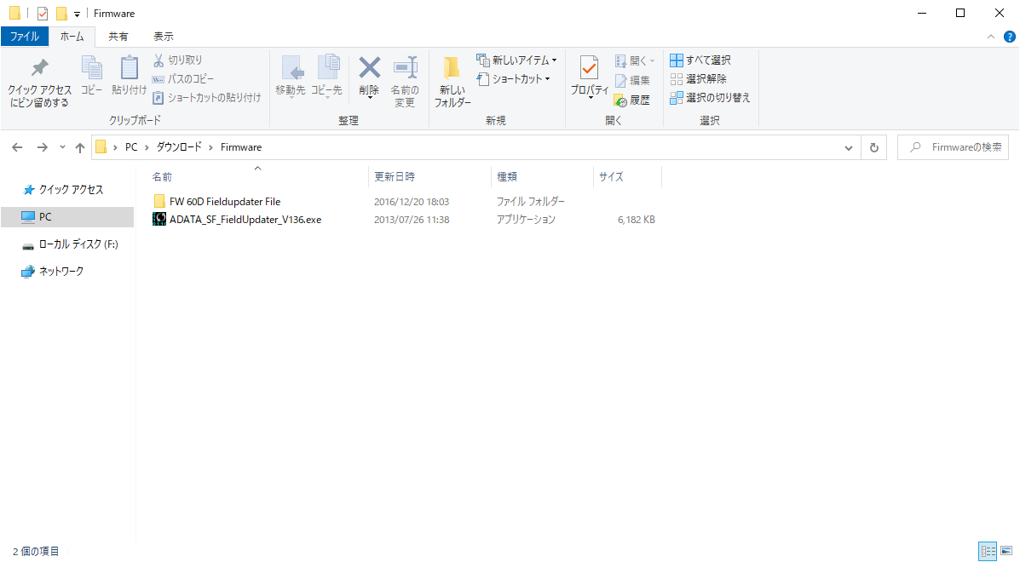The image size is (1020, 562).
Task: Collapse the ribbon with chevron arrow
Action: (991, 37)
